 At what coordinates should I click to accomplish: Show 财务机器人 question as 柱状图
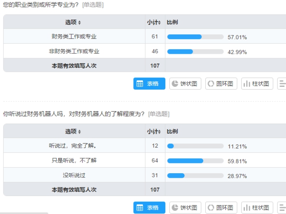coord(257,207)
